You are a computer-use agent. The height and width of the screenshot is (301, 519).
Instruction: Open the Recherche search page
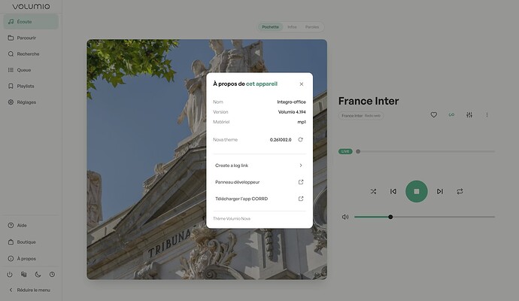point(31,53)
